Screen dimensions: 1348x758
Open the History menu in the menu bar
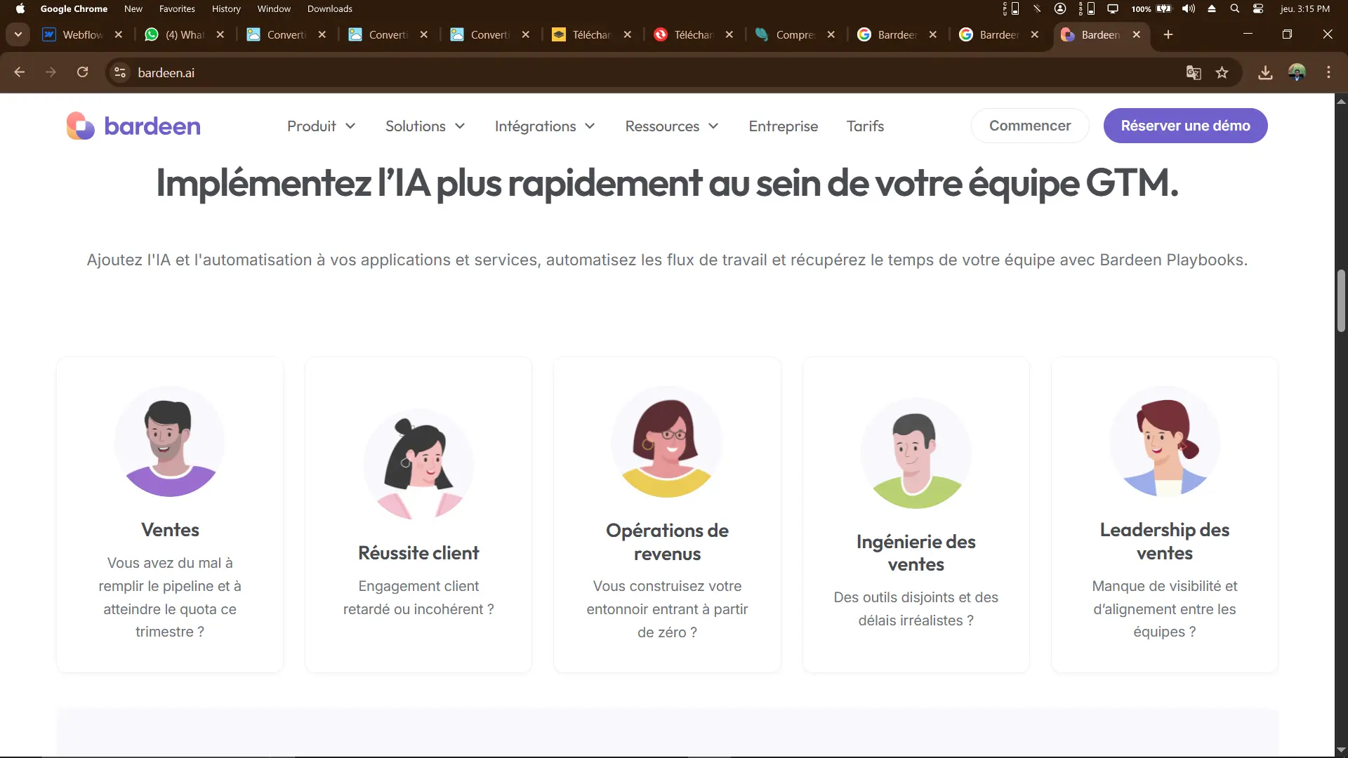coord(226,9)
